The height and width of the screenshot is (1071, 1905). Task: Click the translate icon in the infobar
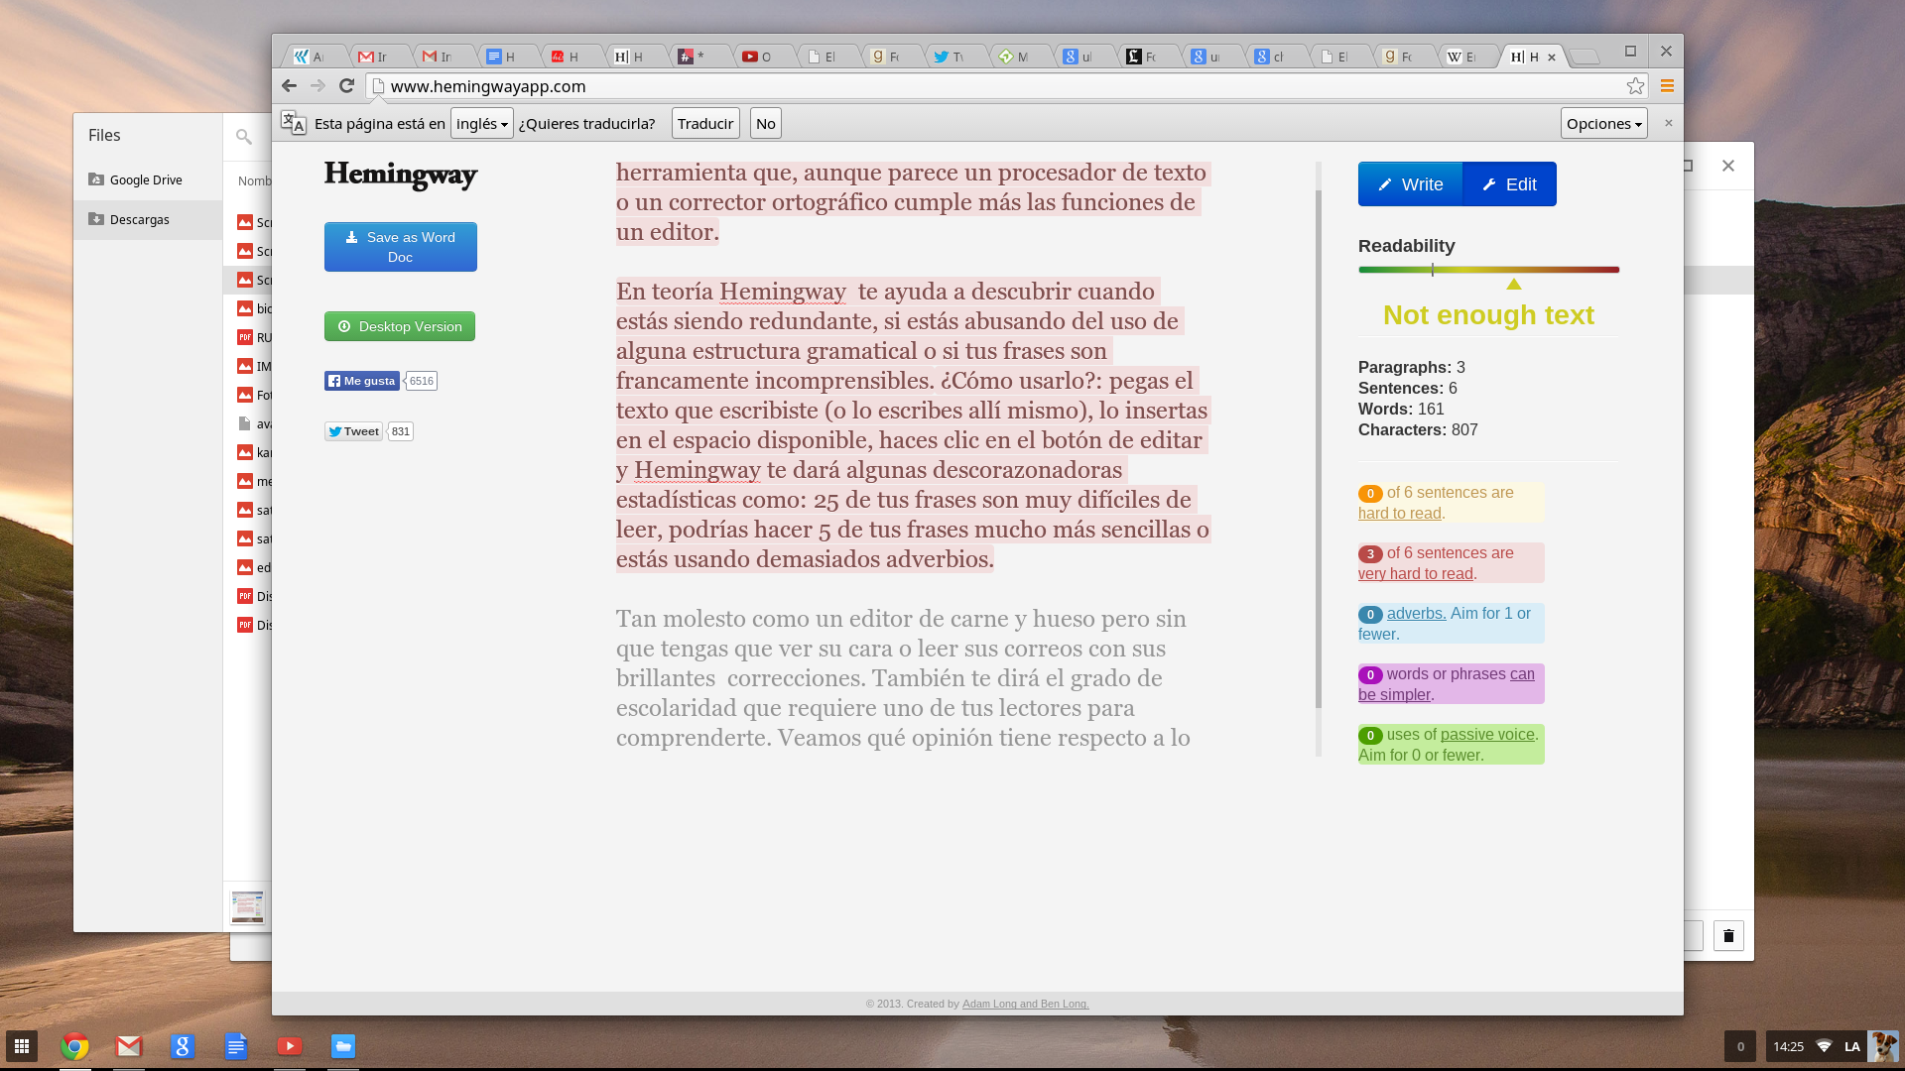[x=293, y=123]
